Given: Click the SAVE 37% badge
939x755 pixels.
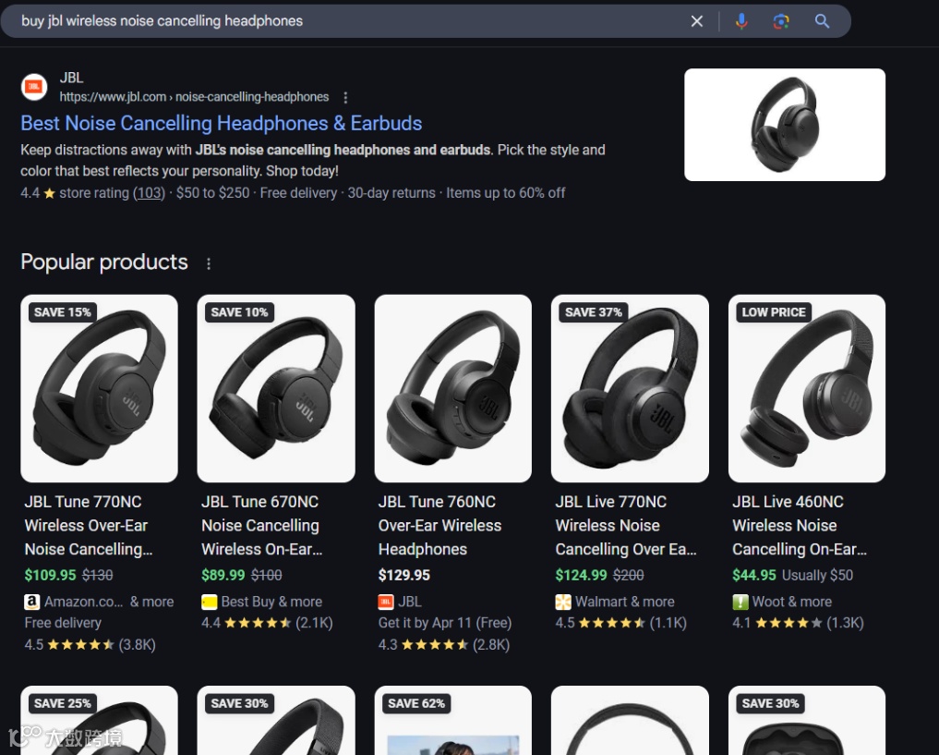Looking at the screenshot, I should 594,312.
